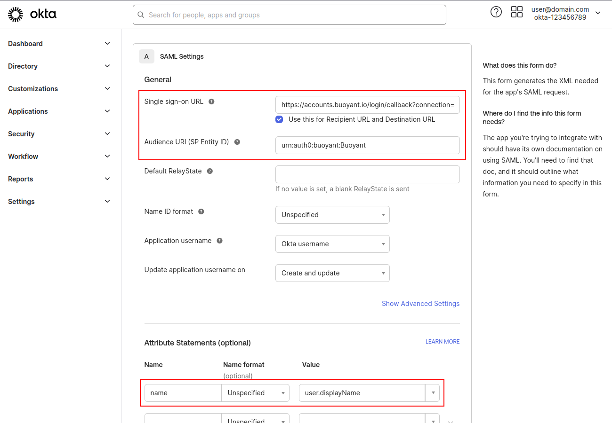The image size is (612, 423).
Task: Open Application username dropdown
Action: point(332,244)
